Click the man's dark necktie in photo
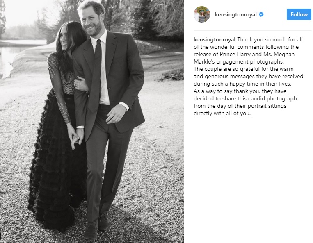The height and width of the screenshot is (243, 313). (97, 76)
